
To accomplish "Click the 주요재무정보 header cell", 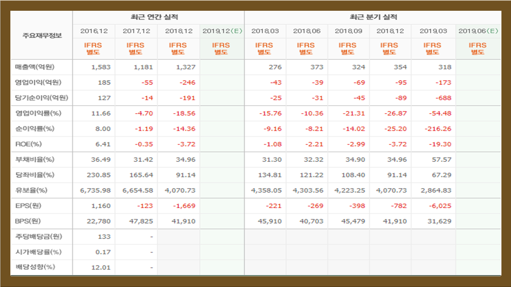I will coord(42,35).
